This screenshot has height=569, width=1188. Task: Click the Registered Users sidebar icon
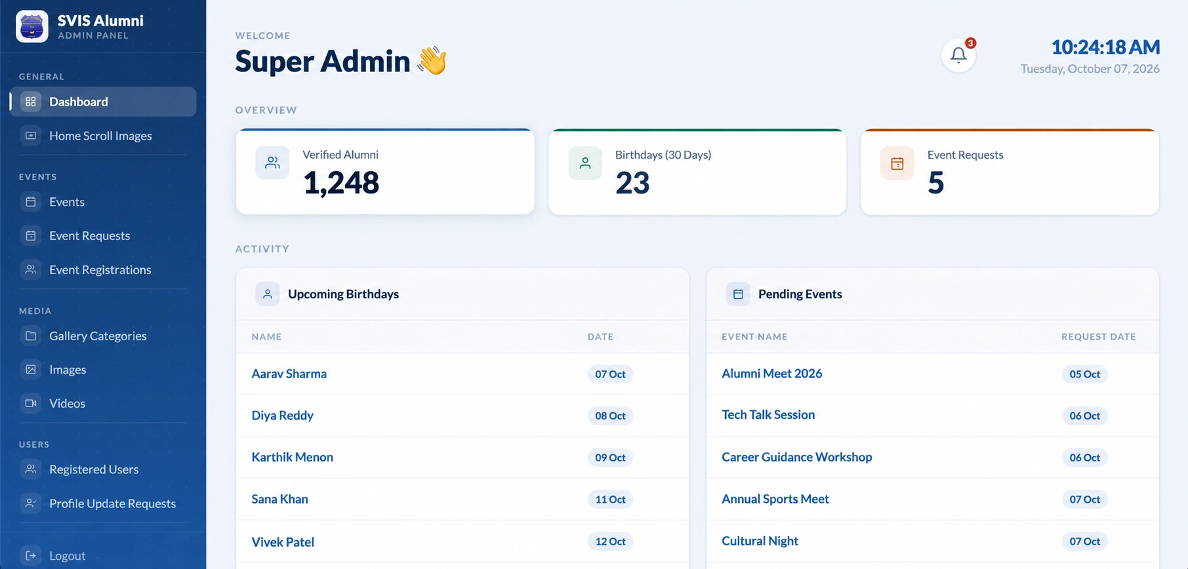tap(31, 469)
